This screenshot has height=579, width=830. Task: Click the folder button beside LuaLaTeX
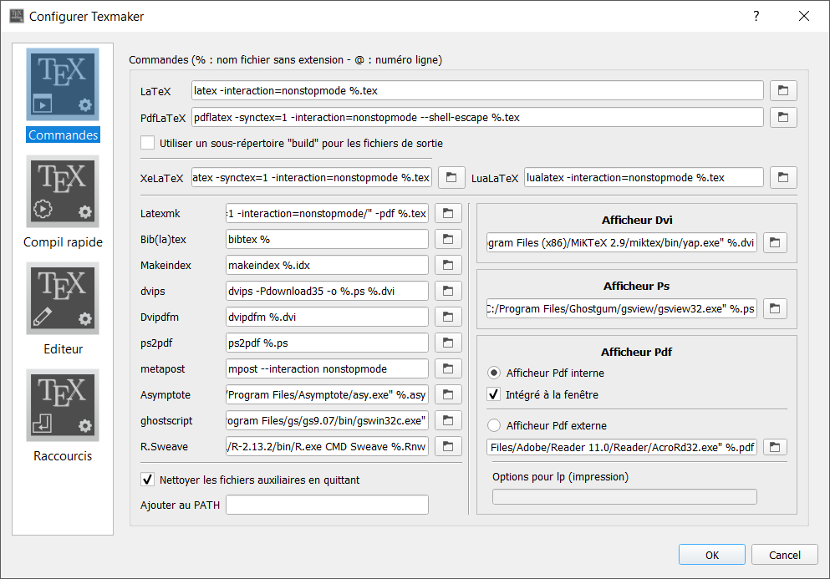(x=783, y=177)
